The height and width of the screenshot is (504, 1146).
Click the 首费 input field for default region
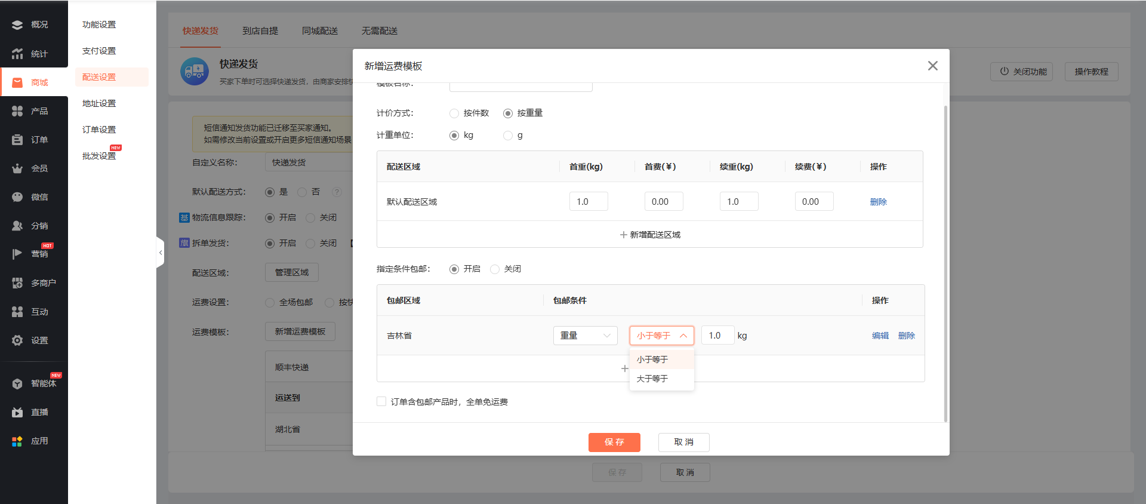pos(663,202)
